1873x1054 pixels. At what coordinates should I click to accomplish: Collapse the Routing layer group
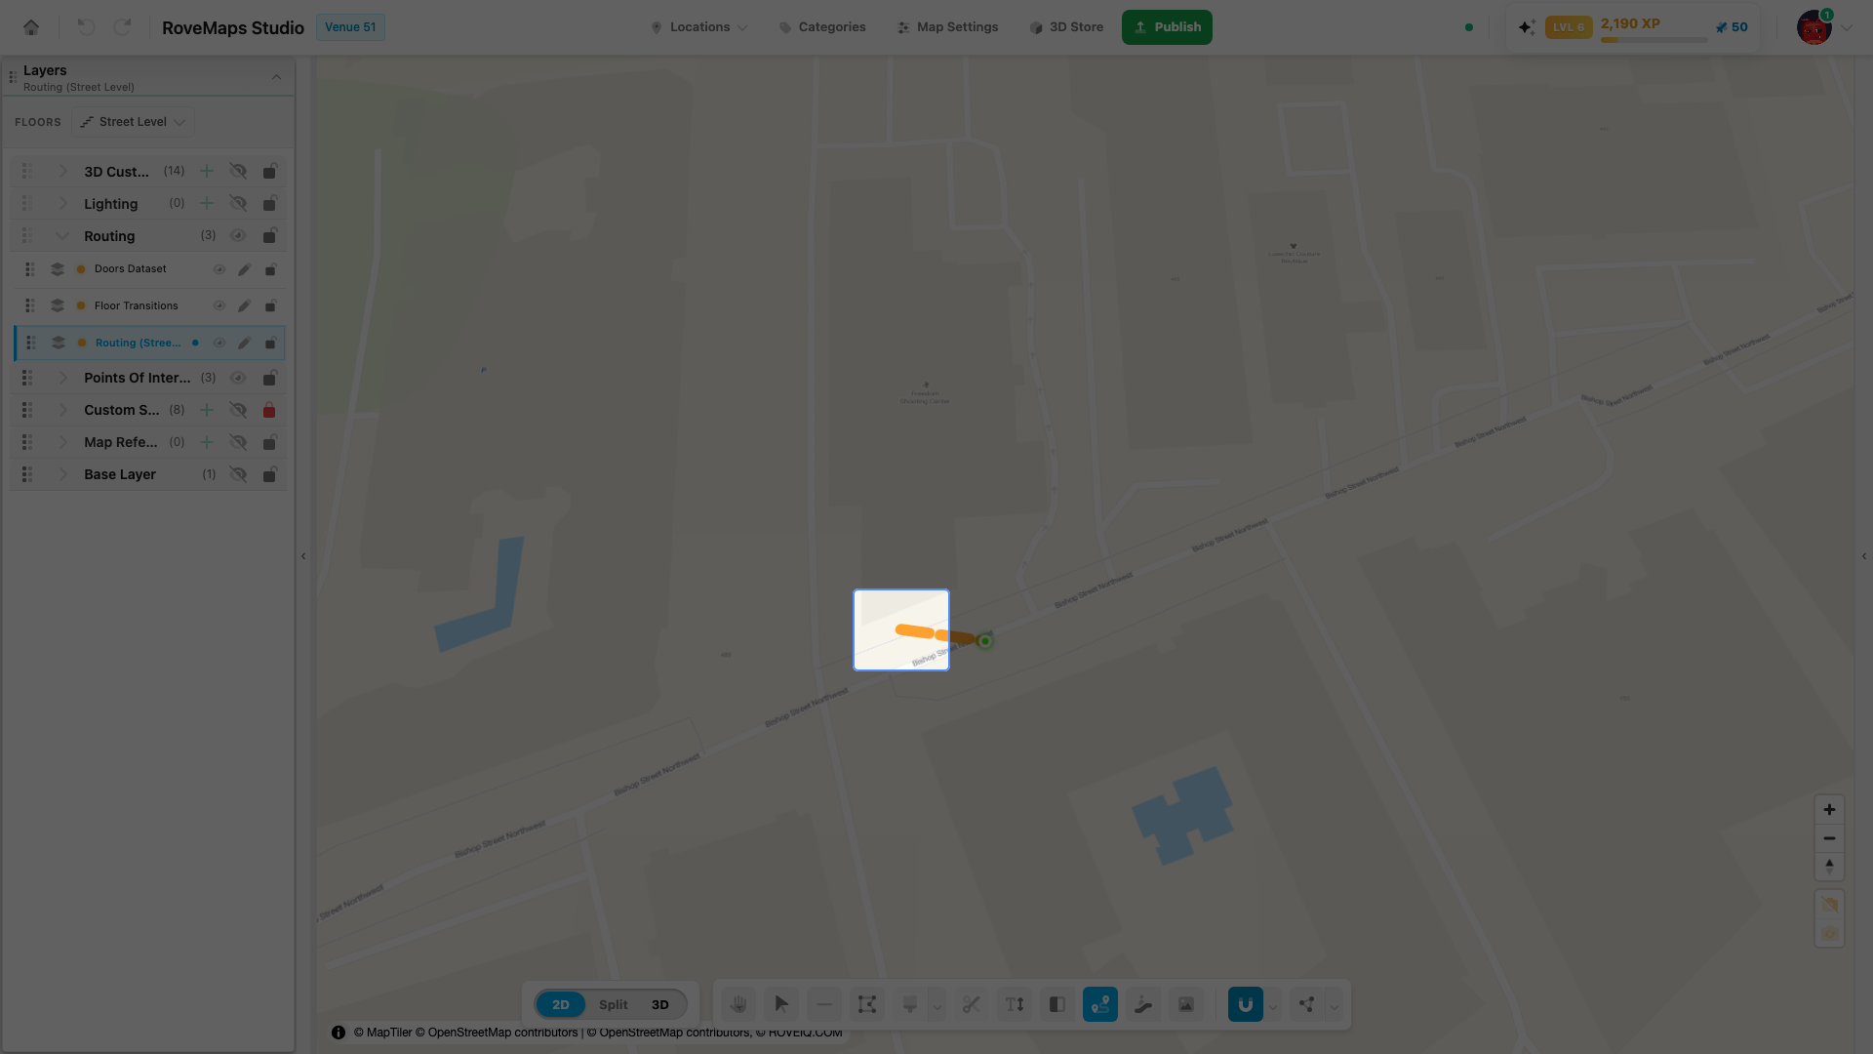pyautogui.click(x=63, y=236)
